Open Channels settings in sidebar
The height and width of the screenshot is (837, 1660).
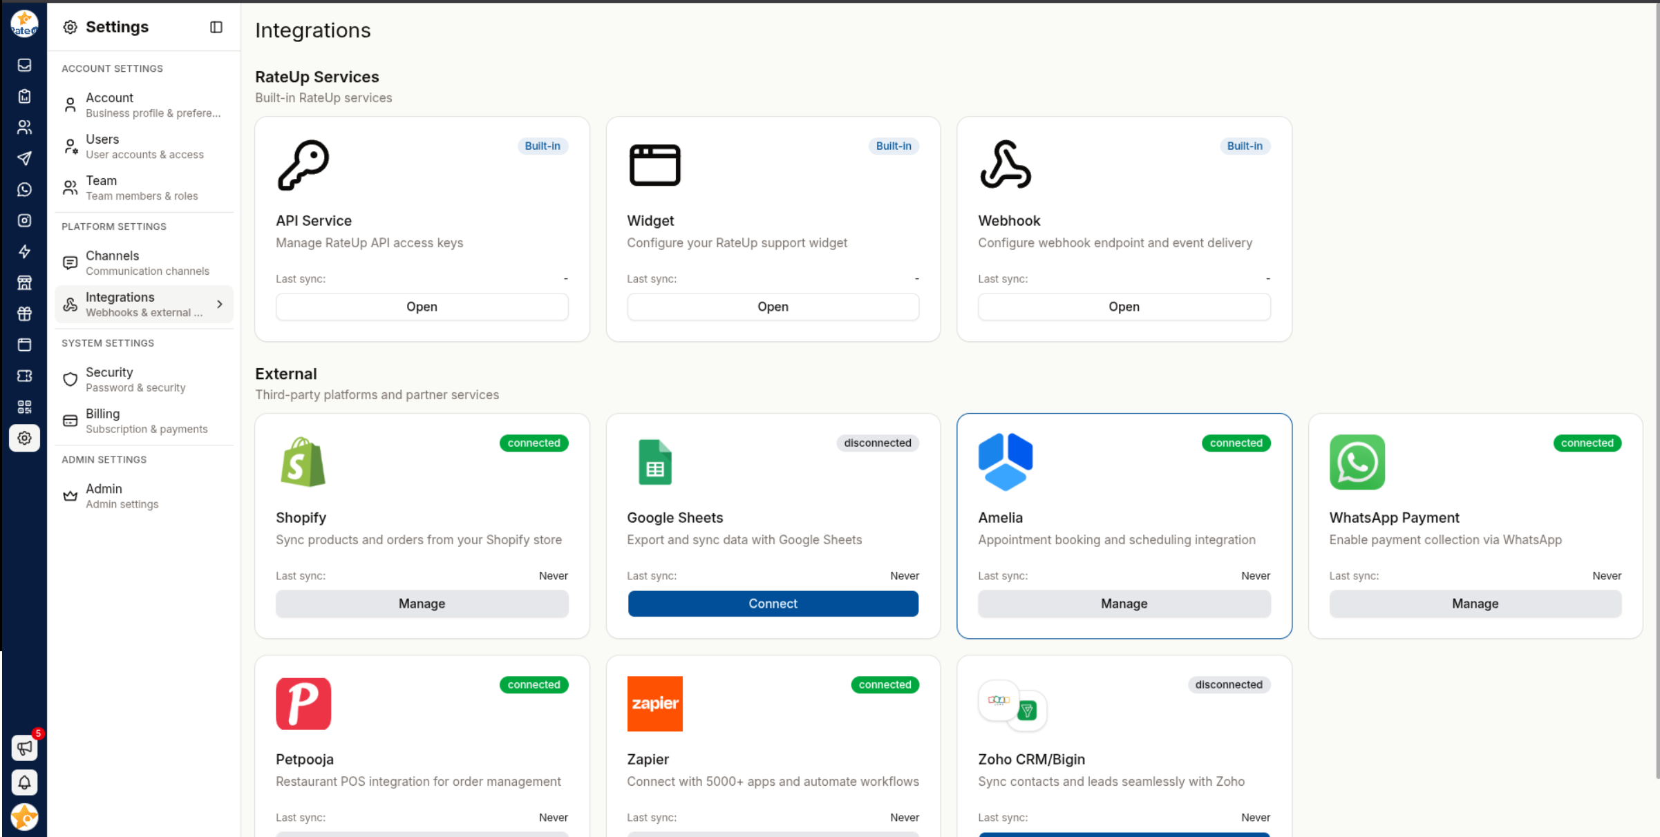(x=144, y=263)
